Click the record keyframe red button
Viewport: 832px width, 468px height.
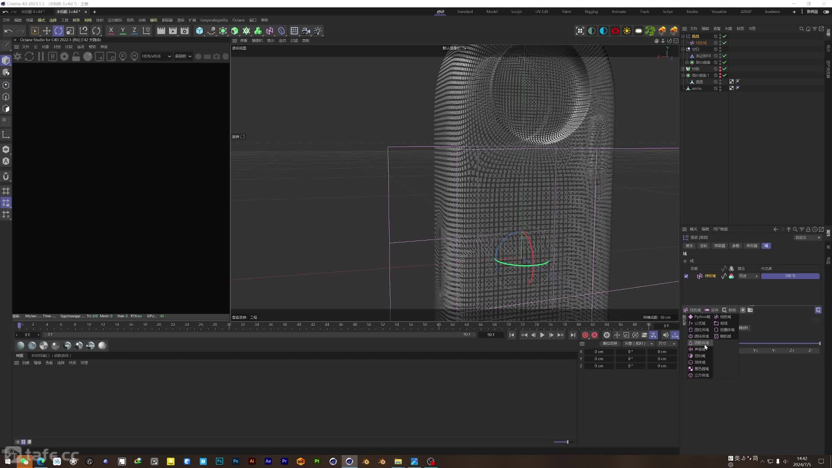click(585, 335)
